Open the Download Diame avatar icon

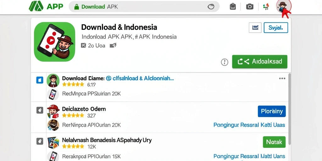(x=53, y=80)
